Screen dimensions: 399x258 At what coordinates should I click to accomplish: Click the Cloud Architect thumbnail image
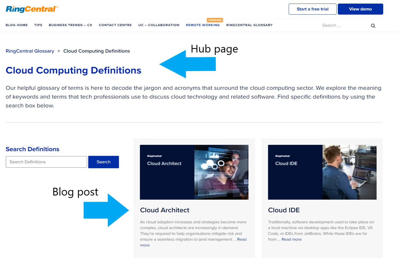click(x=194, y=172)
